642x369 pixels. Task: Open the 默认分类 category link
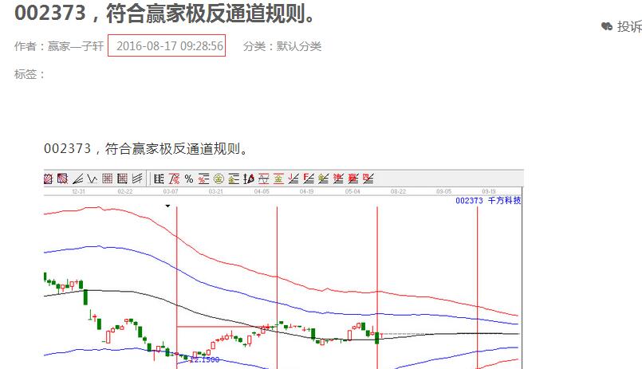[298, 46]
